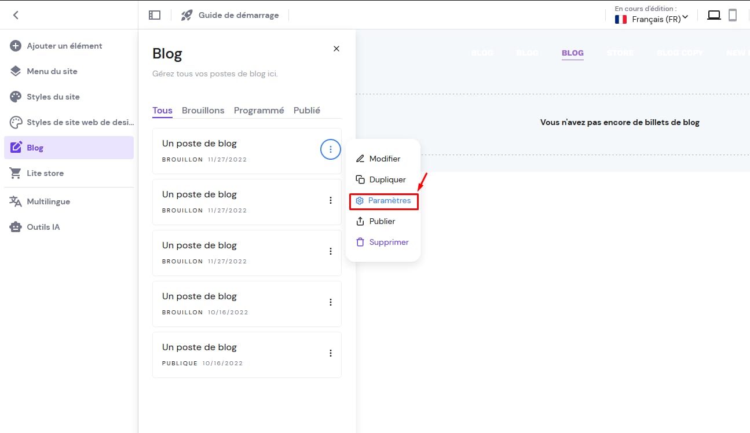Open Menu du site
The width and height of the screenshot is (750, 433).
click(x=52, y=71)
